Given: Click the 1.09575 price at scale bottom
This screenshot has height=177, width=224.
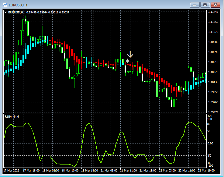Looking at the screenshot, I should pyautogui.click(x=213, y=112).
